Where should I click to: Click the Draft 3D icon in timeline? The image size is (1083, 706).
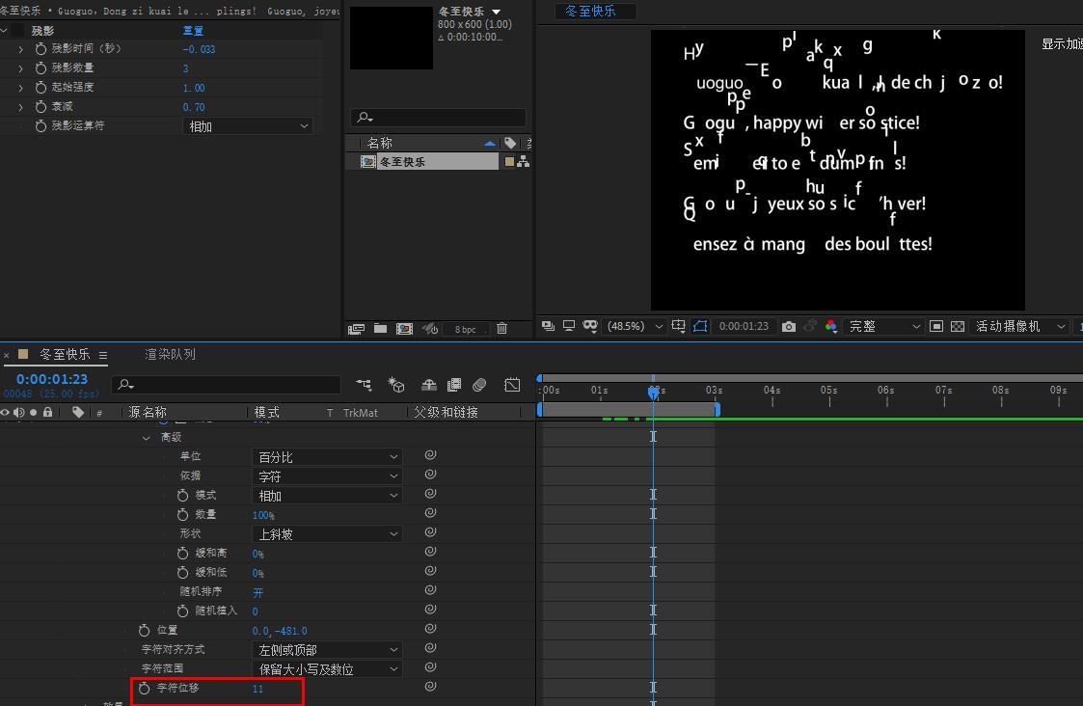pos(396,385)
